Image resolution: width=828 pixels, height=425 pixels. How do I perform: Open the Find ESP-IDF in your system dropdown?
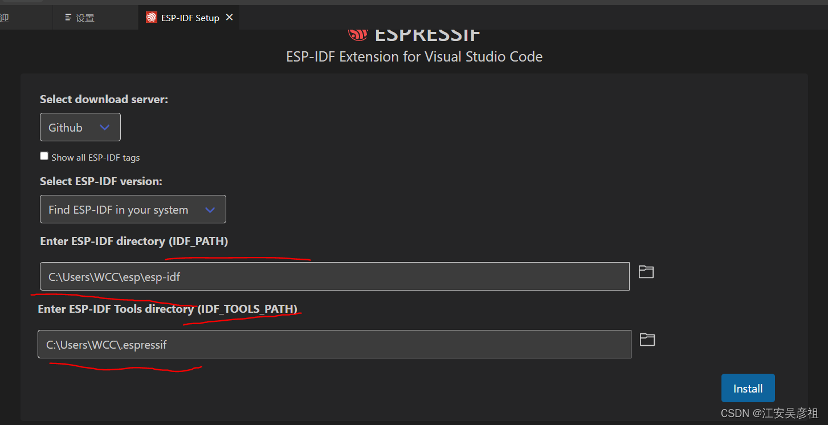tap(133, 209)
